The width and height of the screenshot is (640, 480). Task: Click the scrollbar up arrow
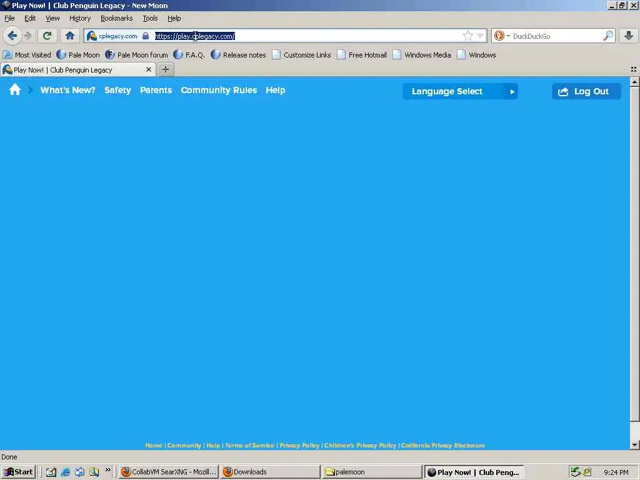[x=635, y=82]
